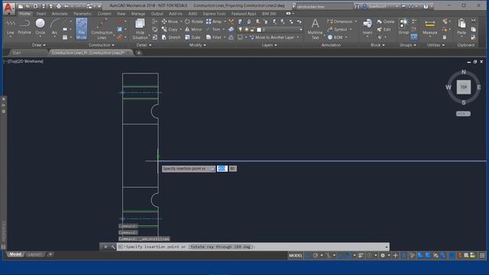Open the Express Tools ribbon tab
Image resolution: width=489 pixels, height=275 pixels.
click(x=214, y=14)
